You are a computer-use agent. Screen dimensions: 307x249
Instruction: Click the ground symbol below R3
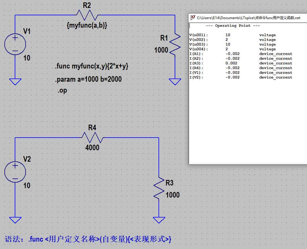click(159, 220)
